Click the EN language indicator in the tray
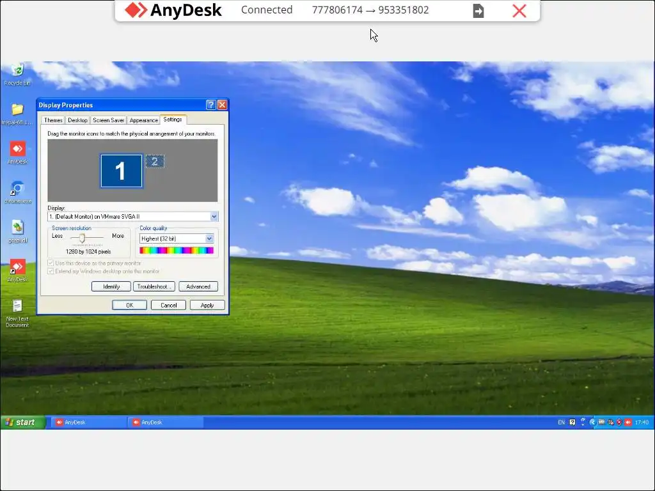 click(562, 423)
